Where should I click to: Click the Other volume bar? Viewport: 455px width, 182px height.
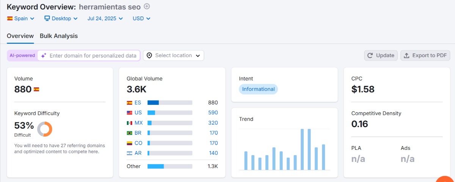pyautogui.click(x=170, y=166)
